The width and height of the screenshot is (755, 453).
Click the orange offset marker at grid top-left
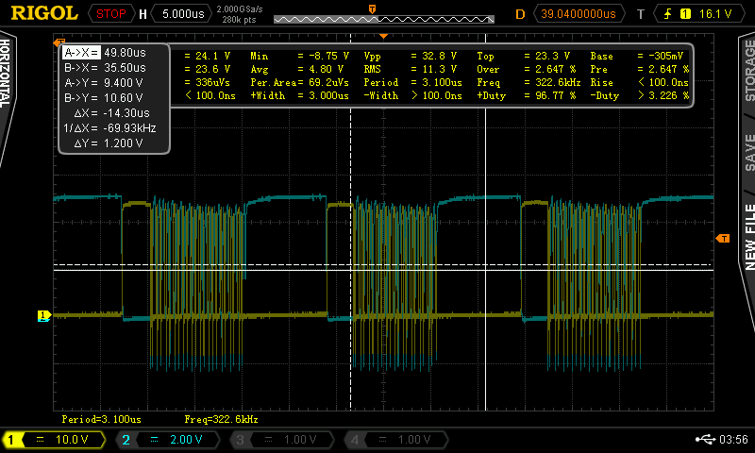tap(59, 42)
